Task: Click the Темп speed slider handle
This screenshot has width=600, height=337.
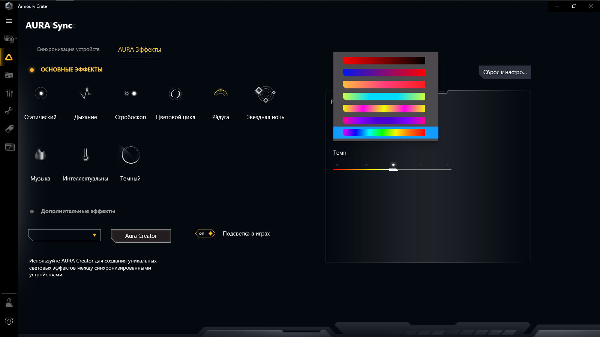Action: [x=393, y=170]
